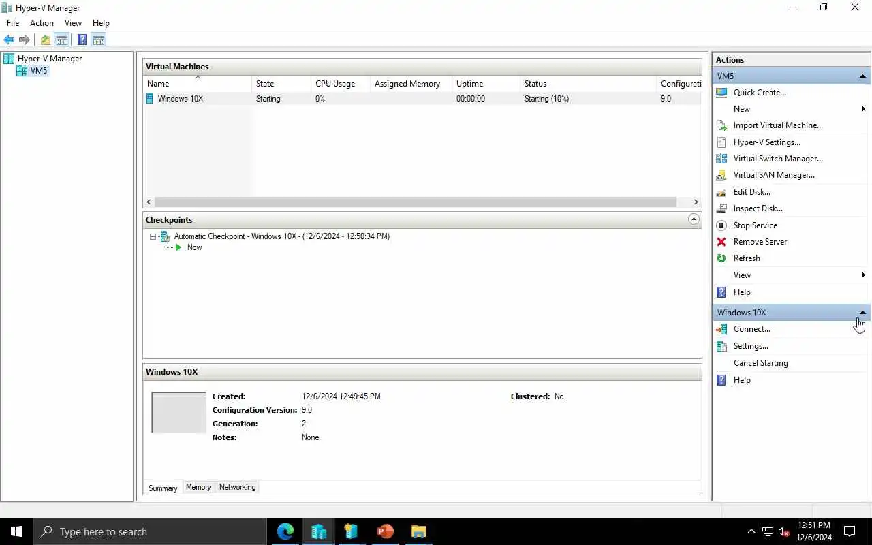Image resolution: width=872 pixels, height=545 pixels.
Task: Switch to the Networking tab
Action: (x=238, y=487)
